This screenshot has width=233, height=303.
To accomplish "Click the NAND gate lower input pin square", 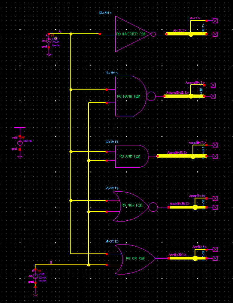I will (107, 103).
